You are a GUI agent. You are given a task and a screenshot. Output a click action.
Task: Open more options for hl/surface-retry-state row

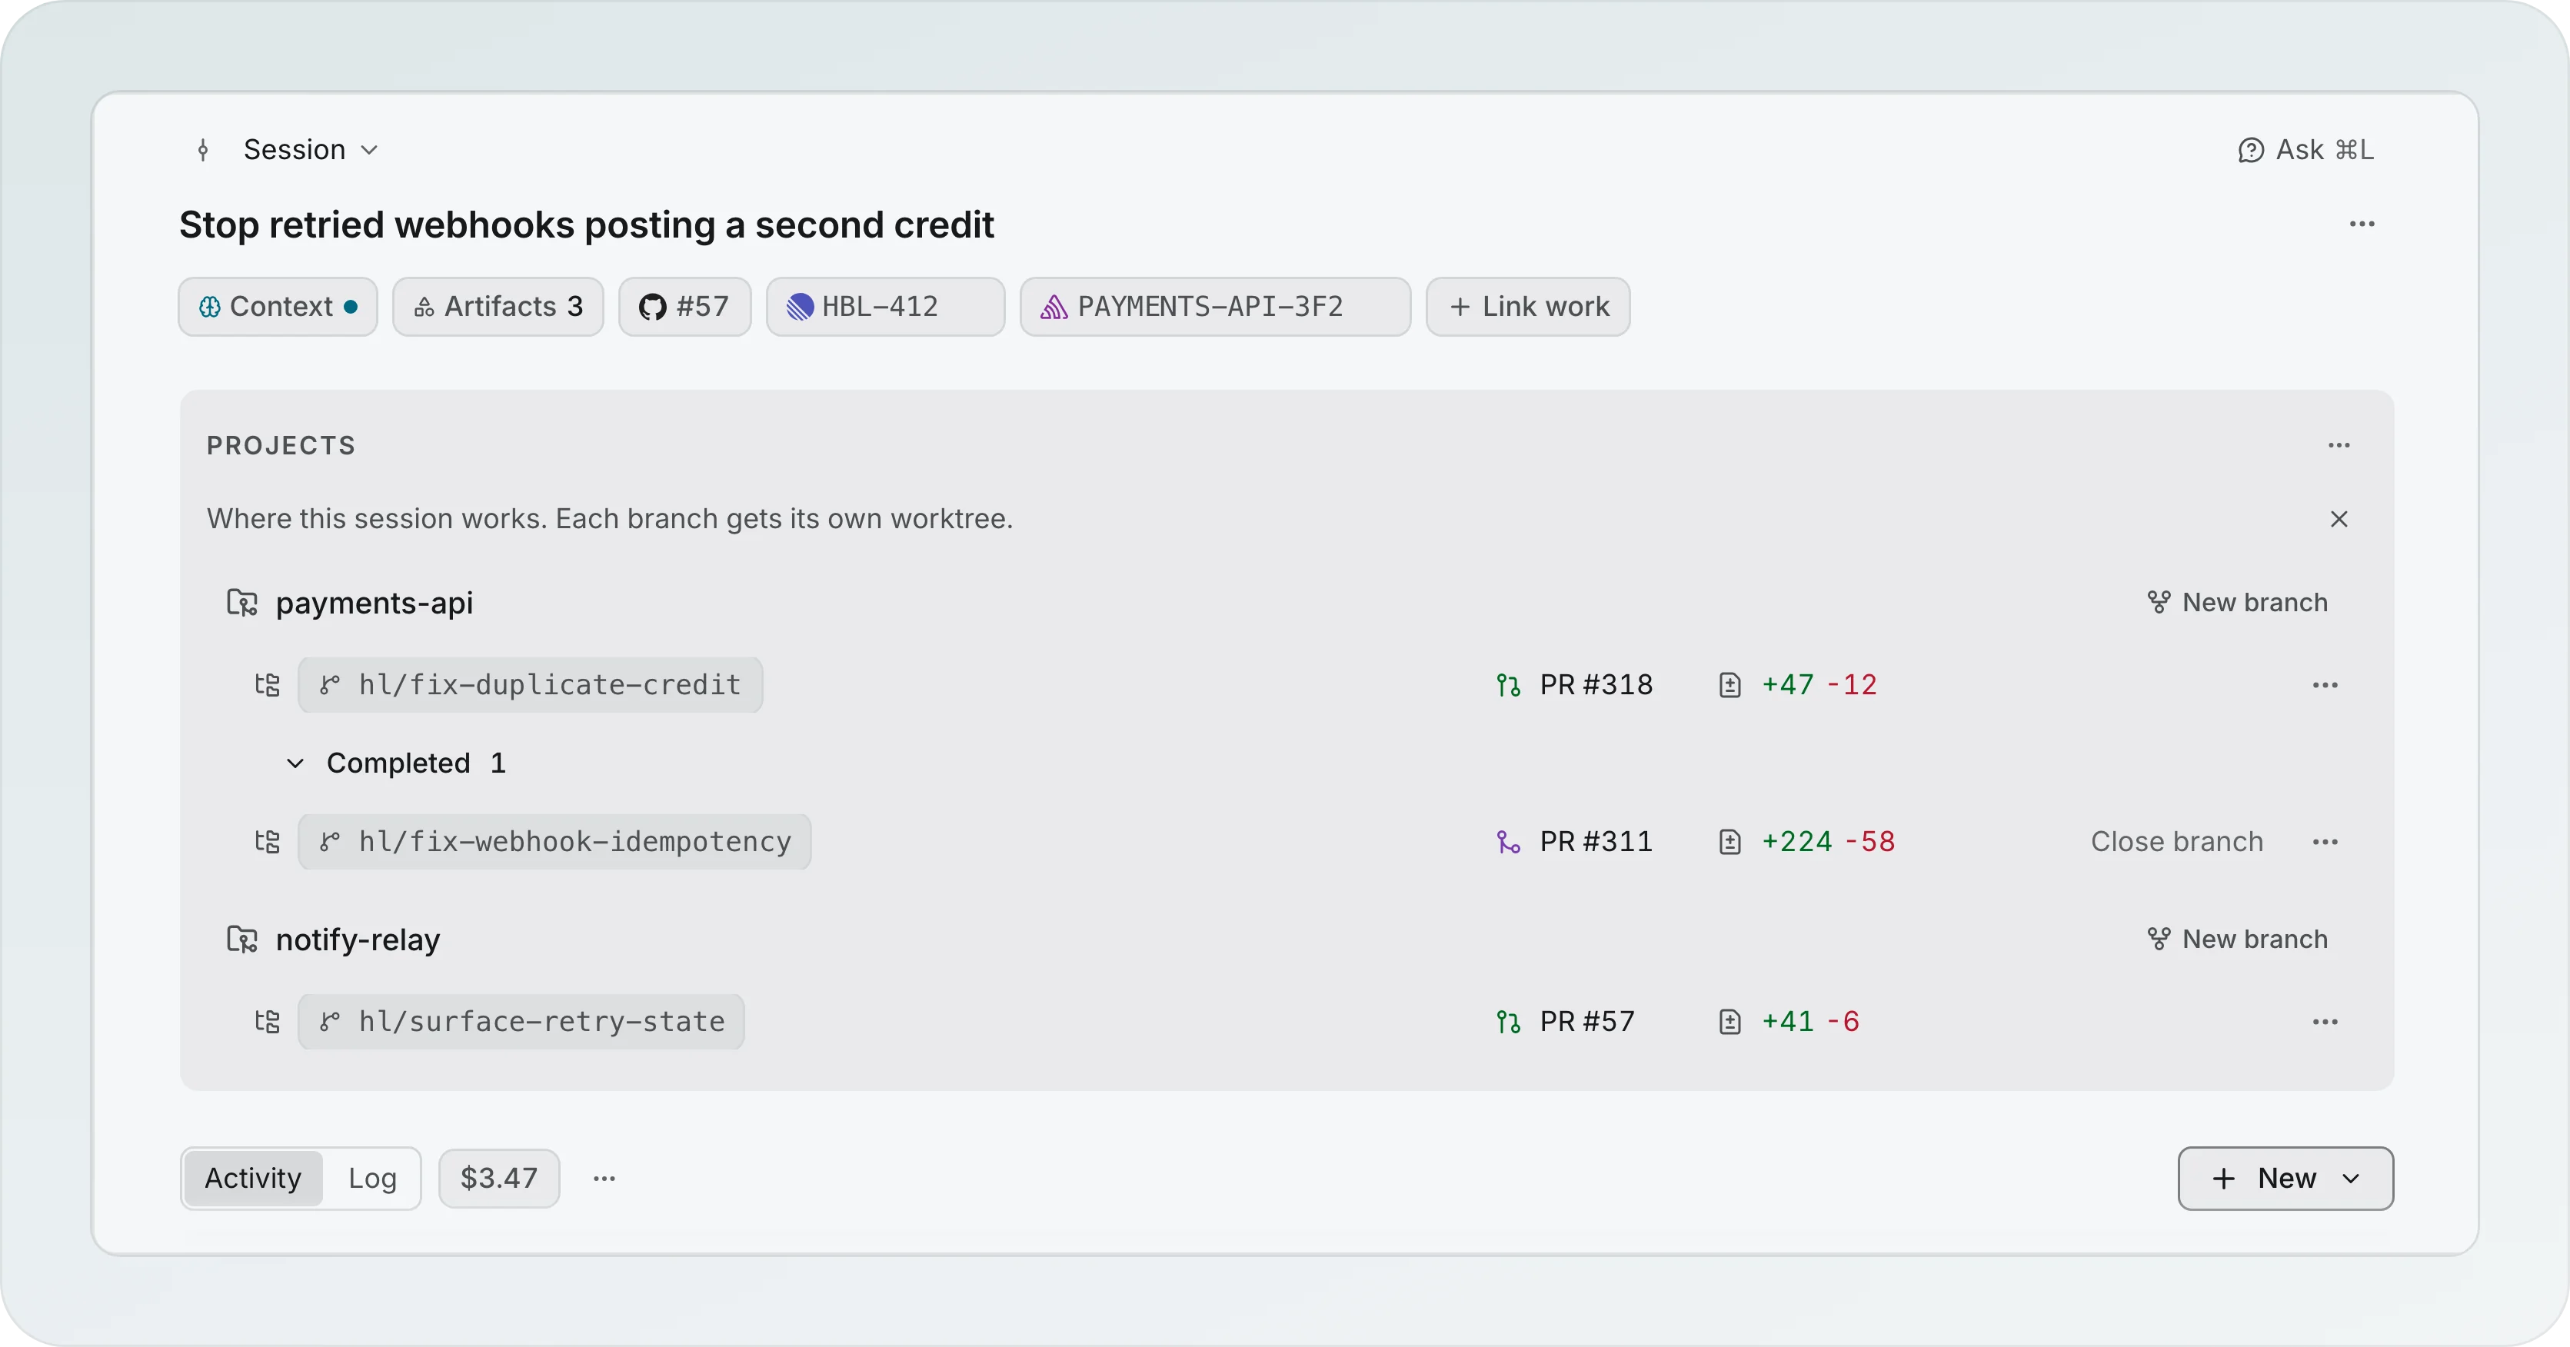[2325, 1022]
